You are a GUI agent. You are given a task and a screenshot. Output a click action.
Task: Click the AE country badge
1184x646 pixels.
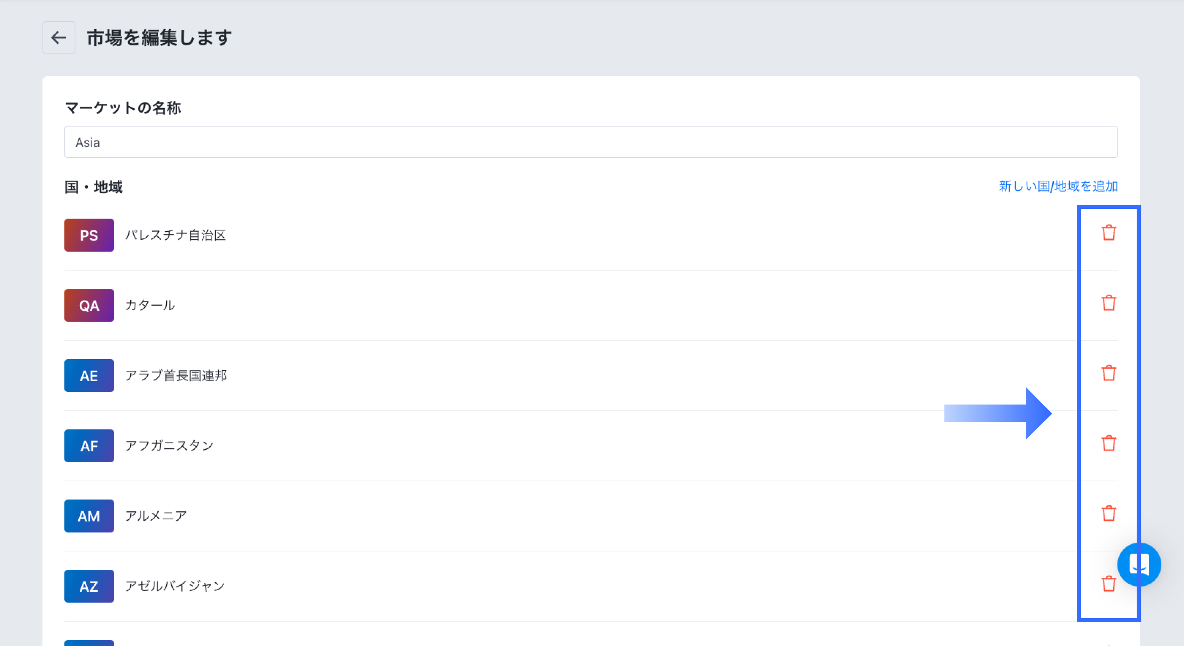tap(89, 376)
